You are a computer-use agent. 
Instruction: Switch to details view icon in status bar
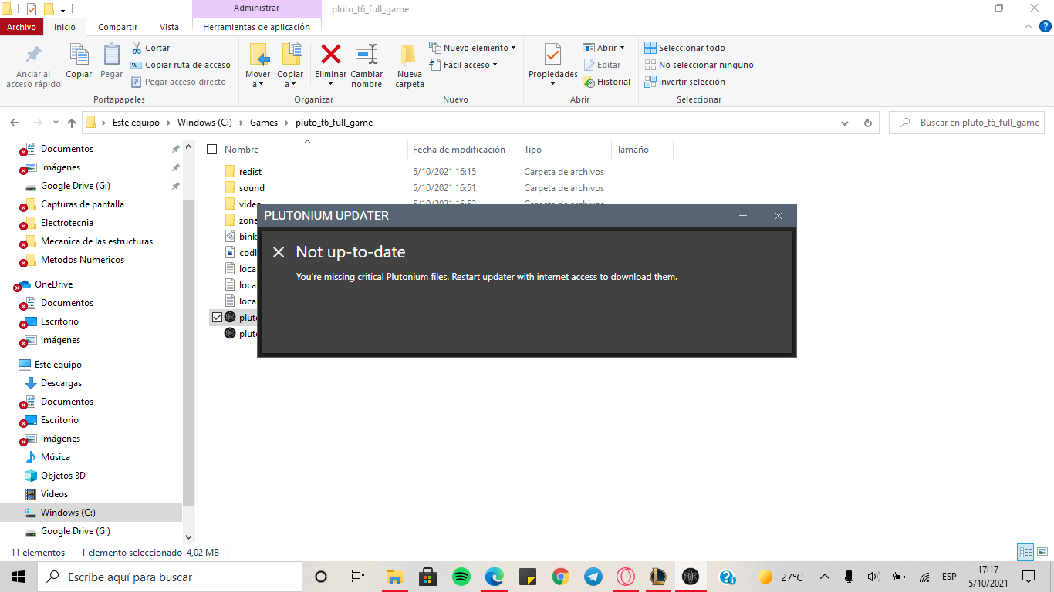coord(1025,552)
